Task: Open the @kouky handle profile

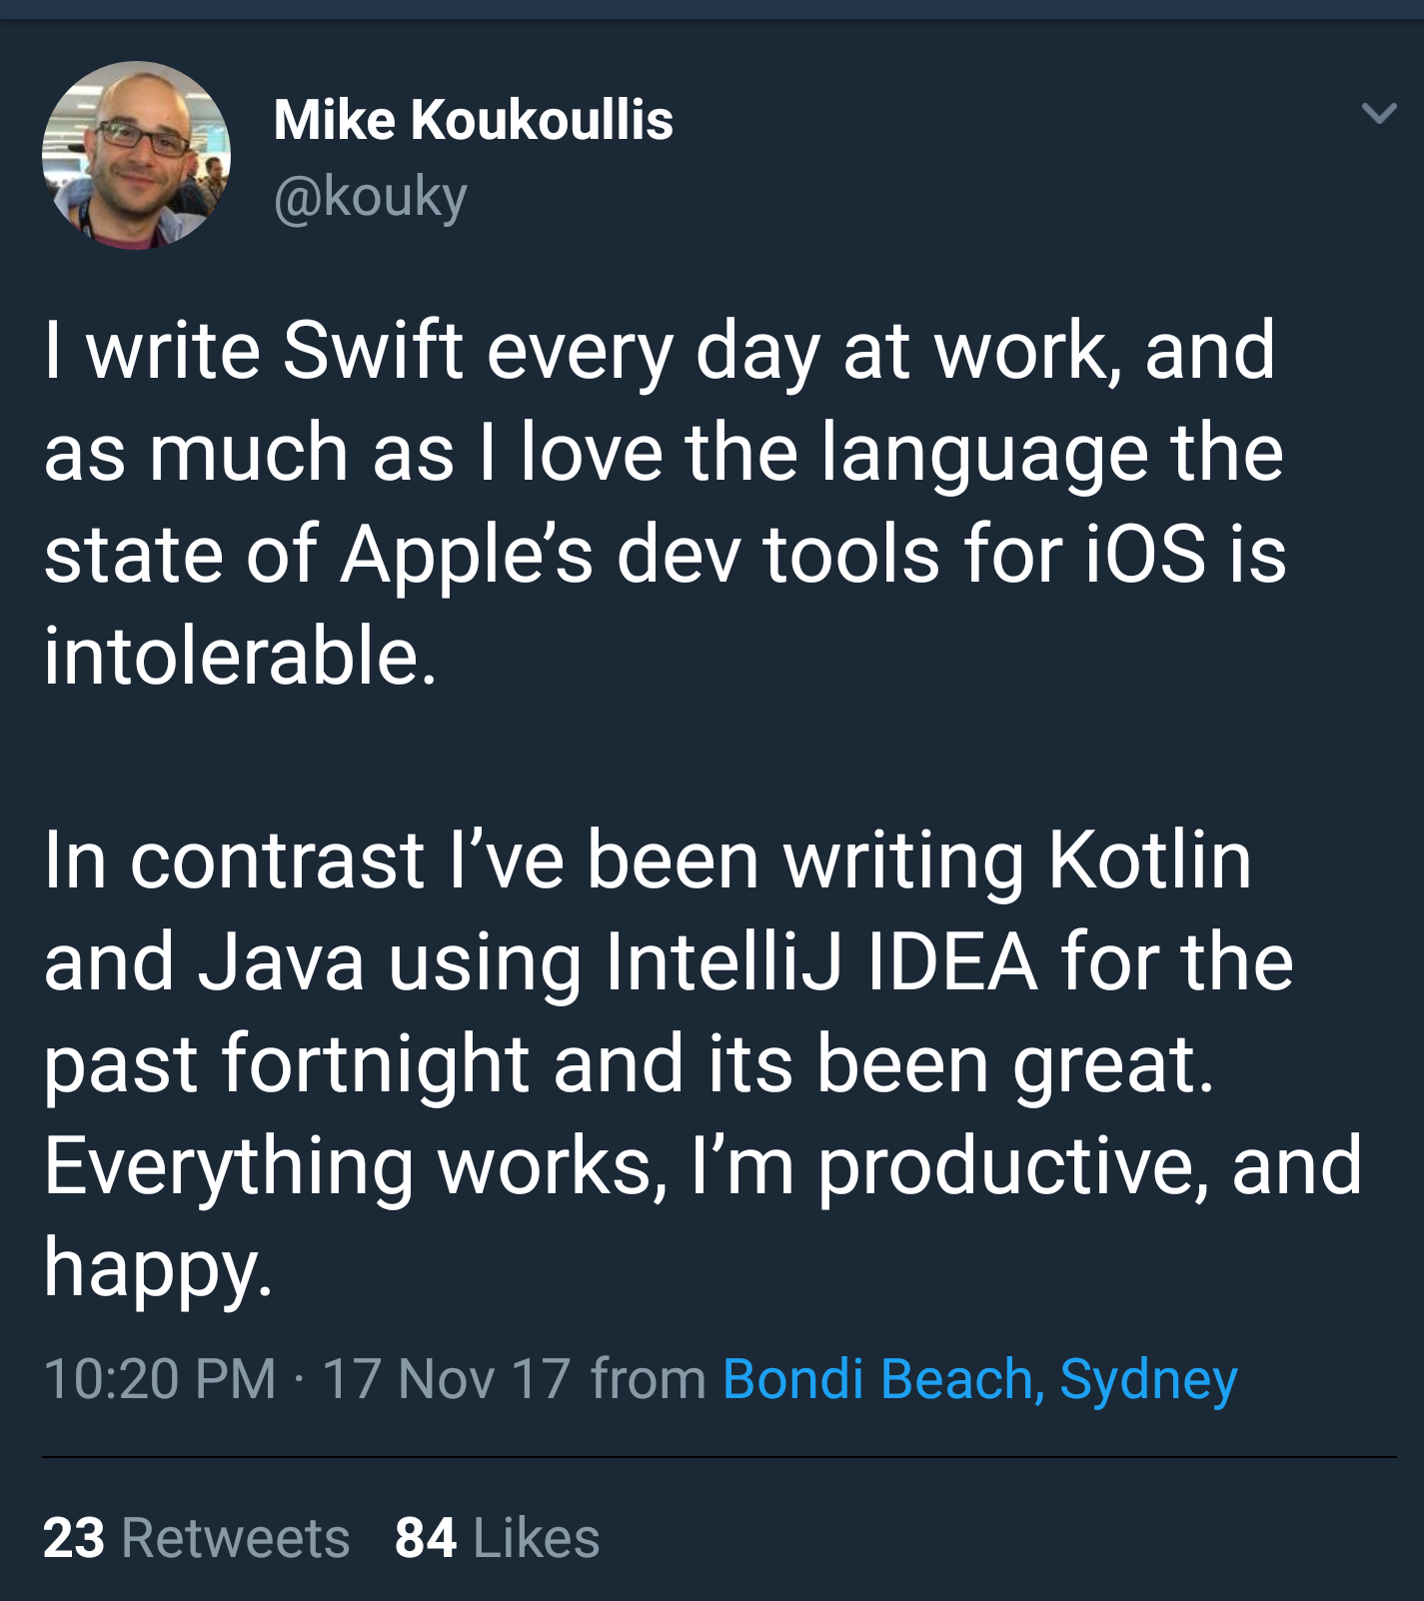Action: (x=370, y=196)
